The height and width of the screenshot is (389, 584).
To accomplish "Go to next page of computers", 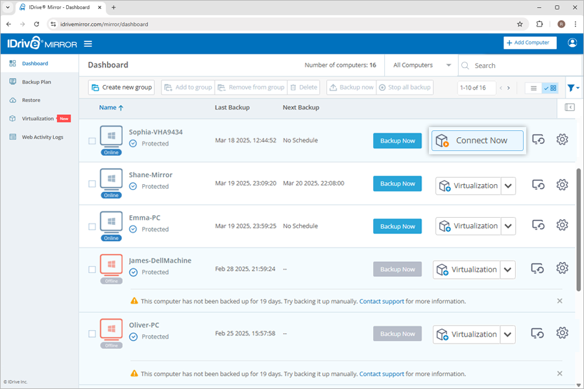I will 508,88.
